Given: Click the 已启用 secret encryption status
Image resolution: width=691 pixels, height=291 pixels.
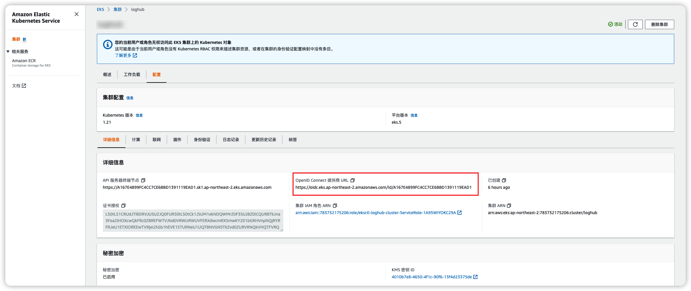Looking at the screenshot, I should click(109, 277).
